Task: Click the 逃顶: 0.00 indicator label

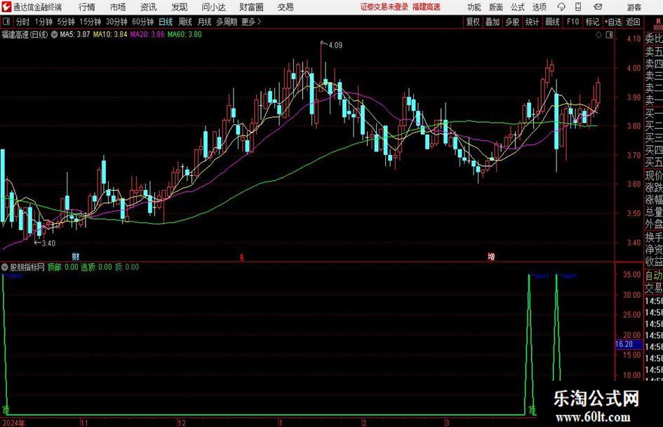Action: (x=96, y=267)
